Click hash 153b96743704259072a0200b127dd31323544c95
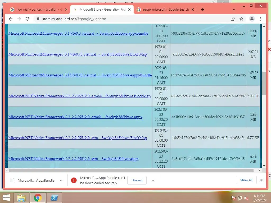Screen dimensions: 271x203 point(208,75)
